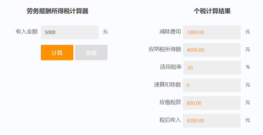Click the 适用税率 label text

[x=171, y=67]
